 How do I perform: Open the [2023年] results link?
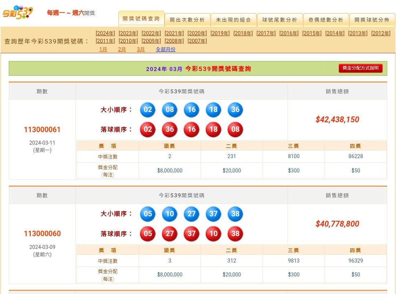128,33
